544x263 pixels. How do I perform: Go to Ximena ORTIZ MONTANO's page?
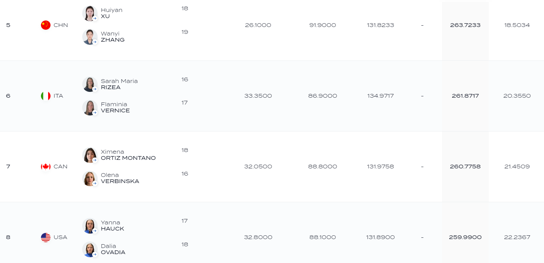pos(128,155)
